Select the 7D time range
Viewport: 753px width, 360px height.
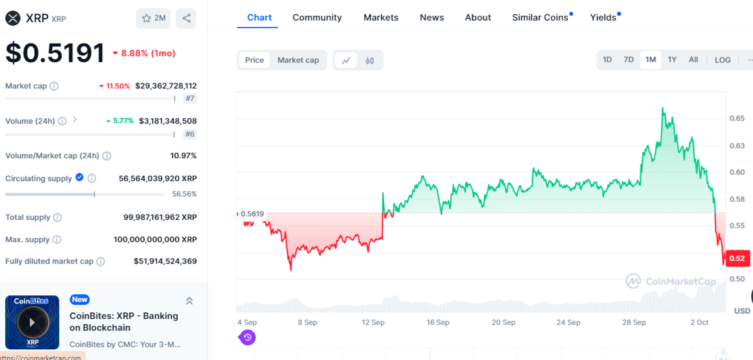[x=628, y=60]
